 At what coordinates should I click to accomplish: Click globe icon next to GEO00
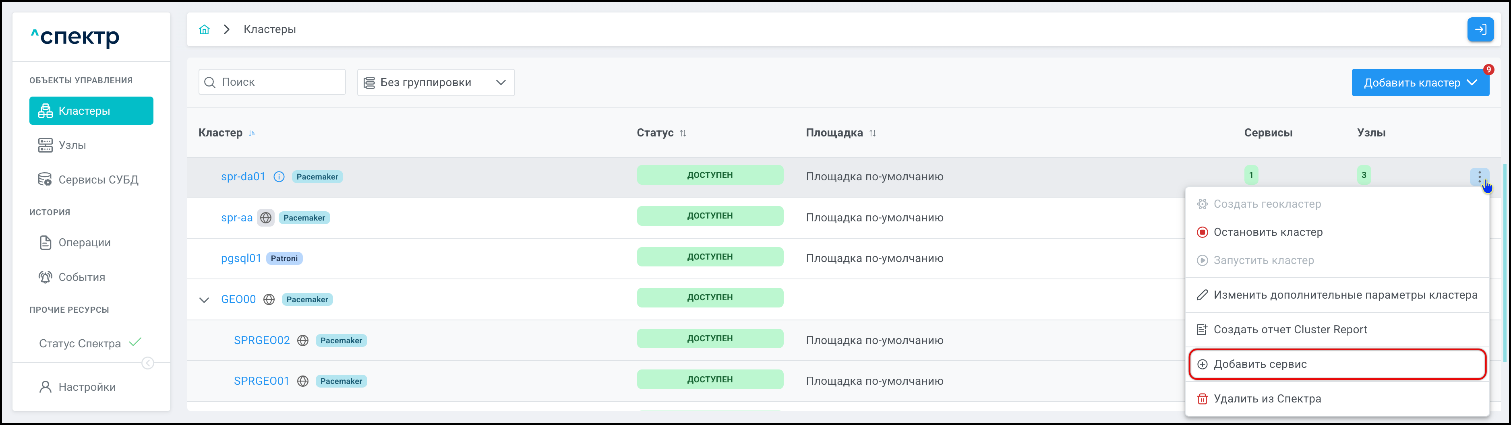269,299
